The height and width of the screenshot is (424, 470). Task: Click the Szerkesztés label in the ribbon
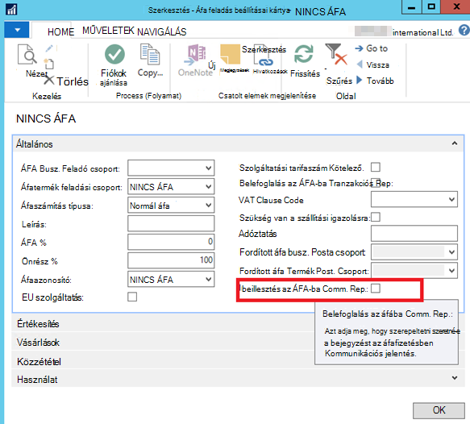[264, 49]
